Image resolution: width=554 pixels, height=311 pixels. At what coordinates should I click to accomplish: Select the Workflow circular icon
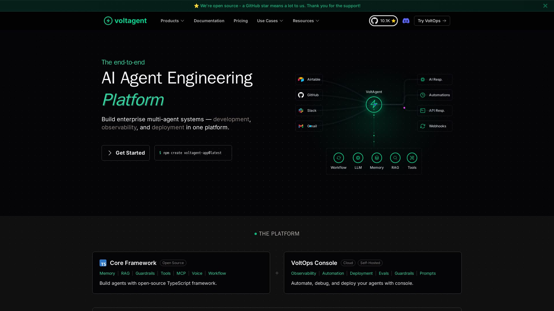point(339,158)
